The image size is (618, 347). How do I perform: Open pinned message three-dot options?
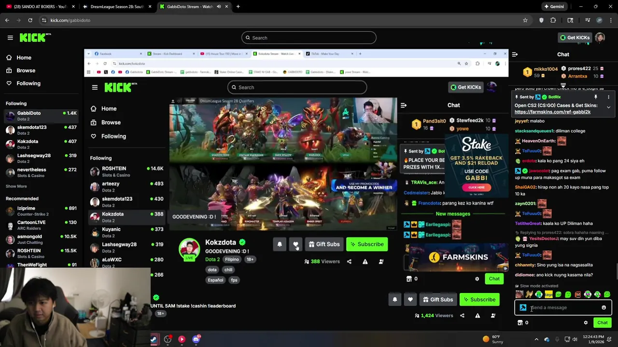point(608,97)
